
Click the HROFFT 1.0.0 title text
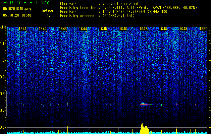27,3
